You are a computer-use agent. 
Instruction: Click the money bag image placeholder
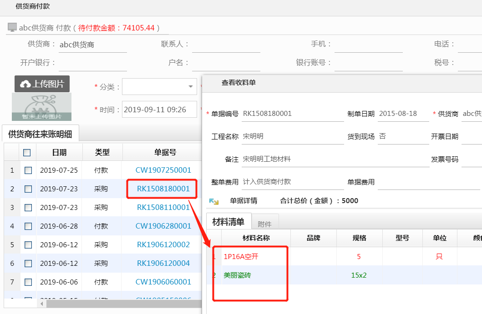[41, 107]
